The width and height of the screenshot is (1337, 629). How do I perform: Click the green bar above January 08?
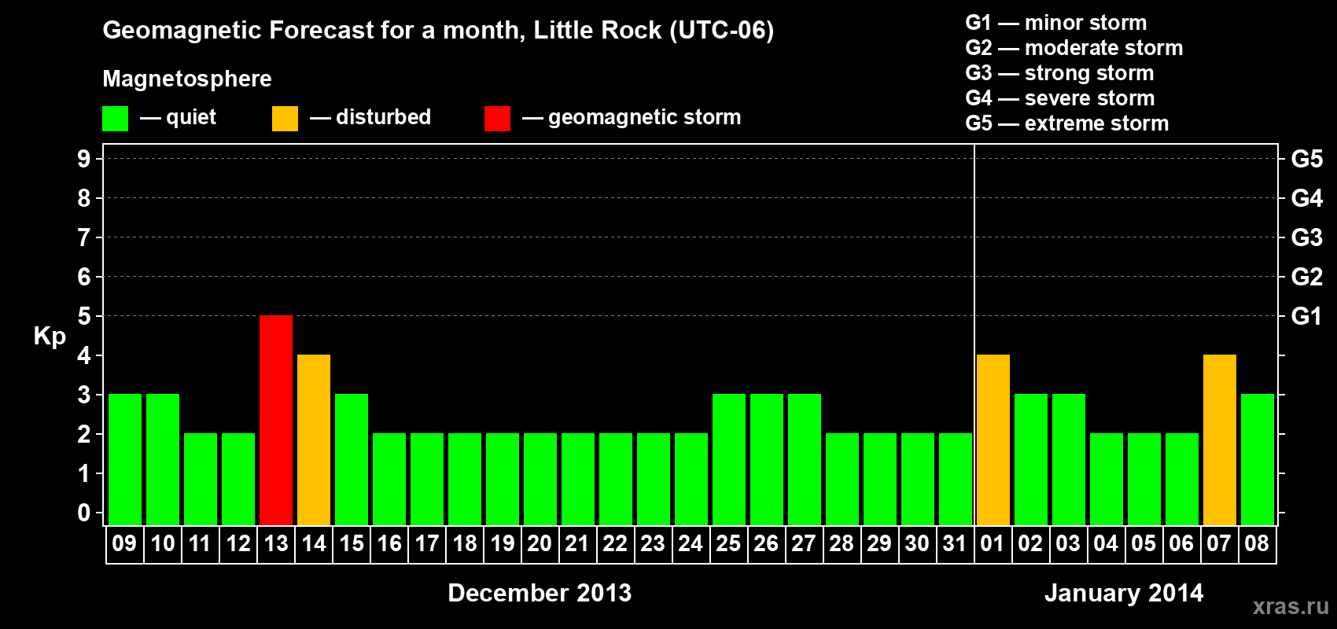pos(1258,460)
